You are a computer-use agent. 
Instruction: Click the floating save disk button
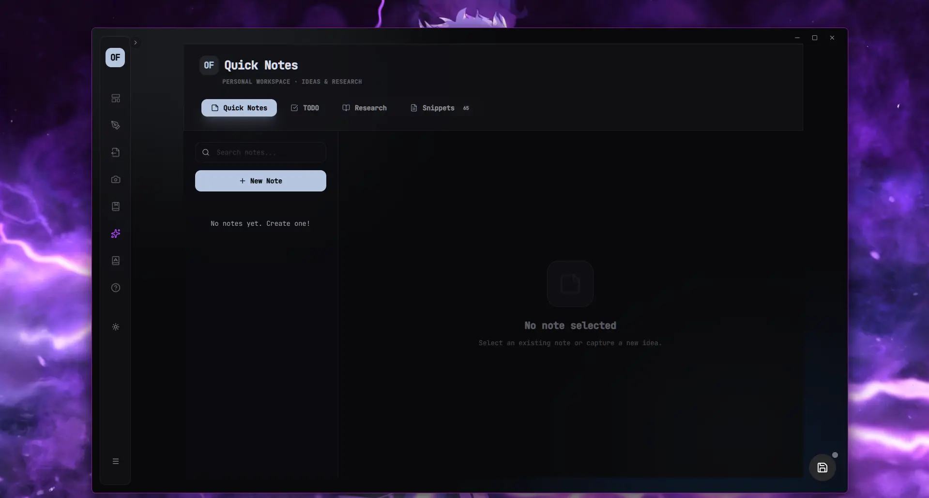pos(822,468)
